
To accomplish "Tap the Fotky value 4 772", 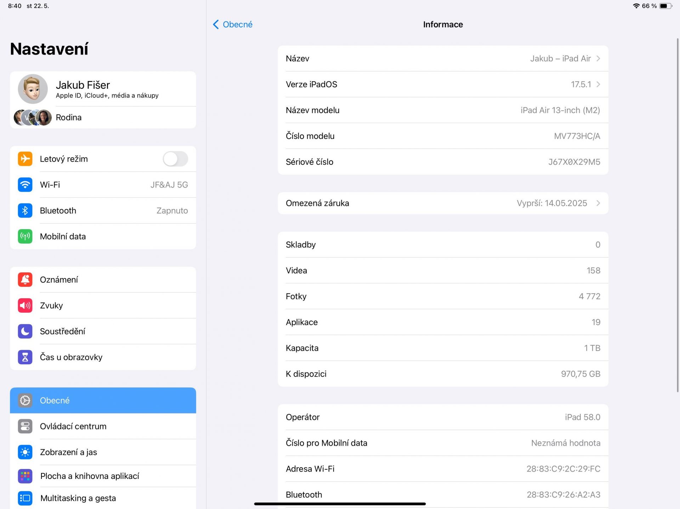I will coord(589,296).
